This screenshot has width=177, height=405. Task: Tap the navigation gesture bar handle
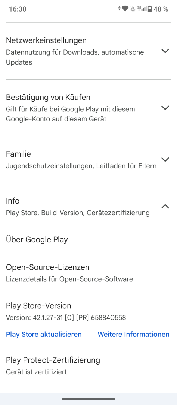click(x=88, y=399)
